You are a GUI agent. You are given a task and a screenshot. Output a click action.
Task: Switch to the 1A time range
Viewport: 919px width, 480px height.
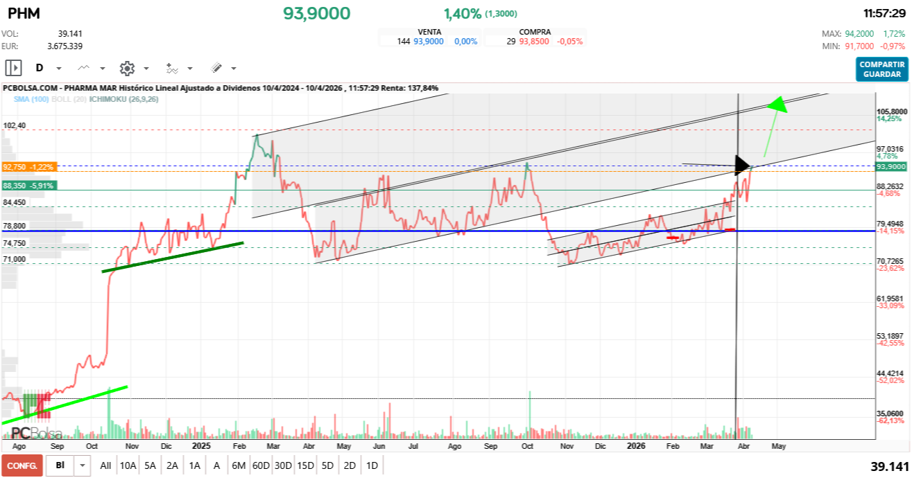pos(195,465)
